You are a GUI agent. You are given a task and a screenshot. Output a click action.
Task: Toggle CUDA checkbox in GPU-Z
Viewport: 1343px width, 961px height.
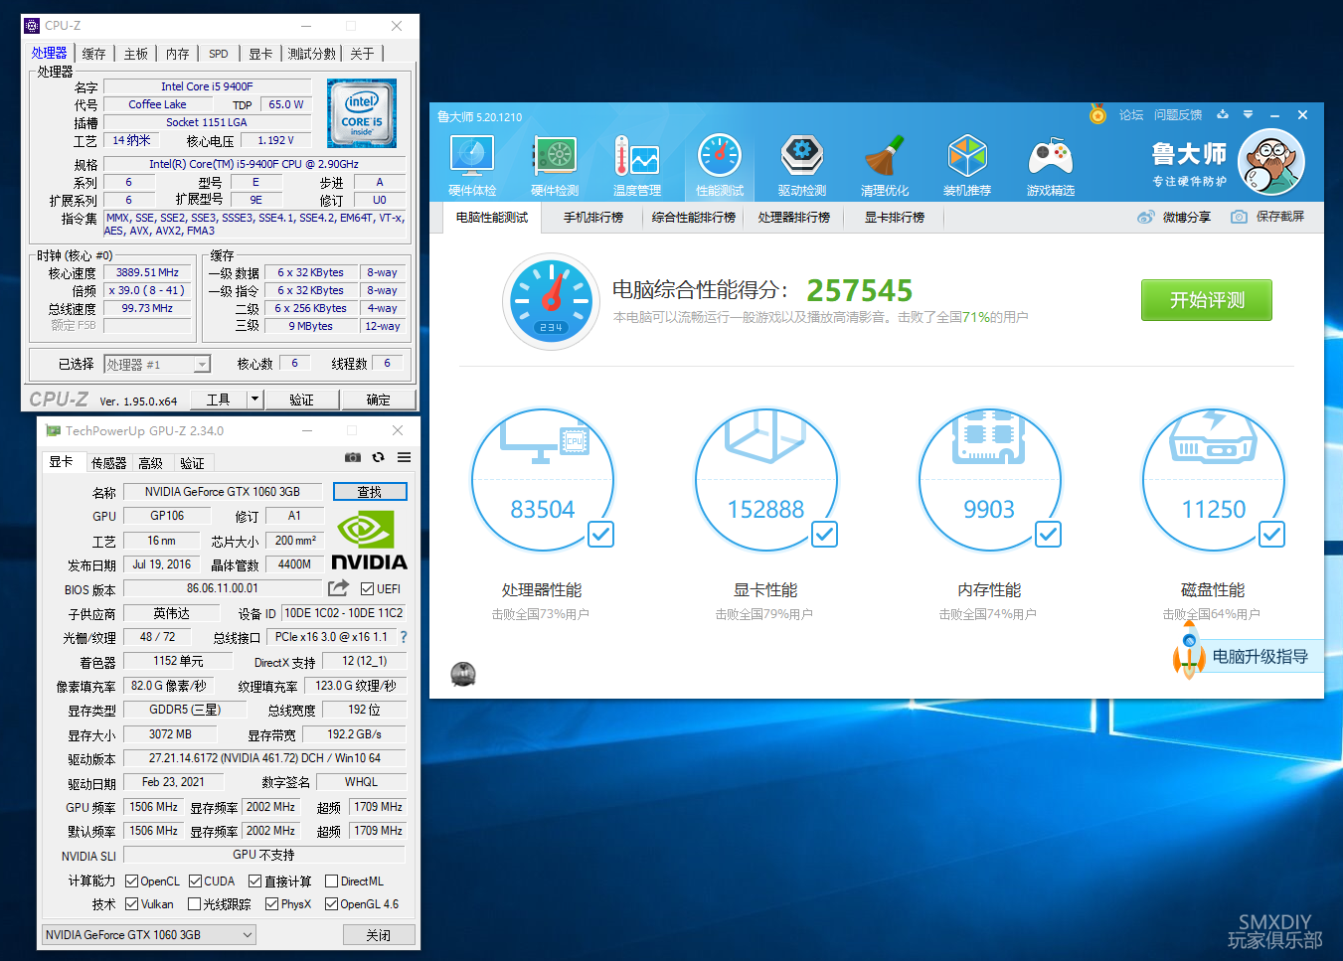click(195, 881)
